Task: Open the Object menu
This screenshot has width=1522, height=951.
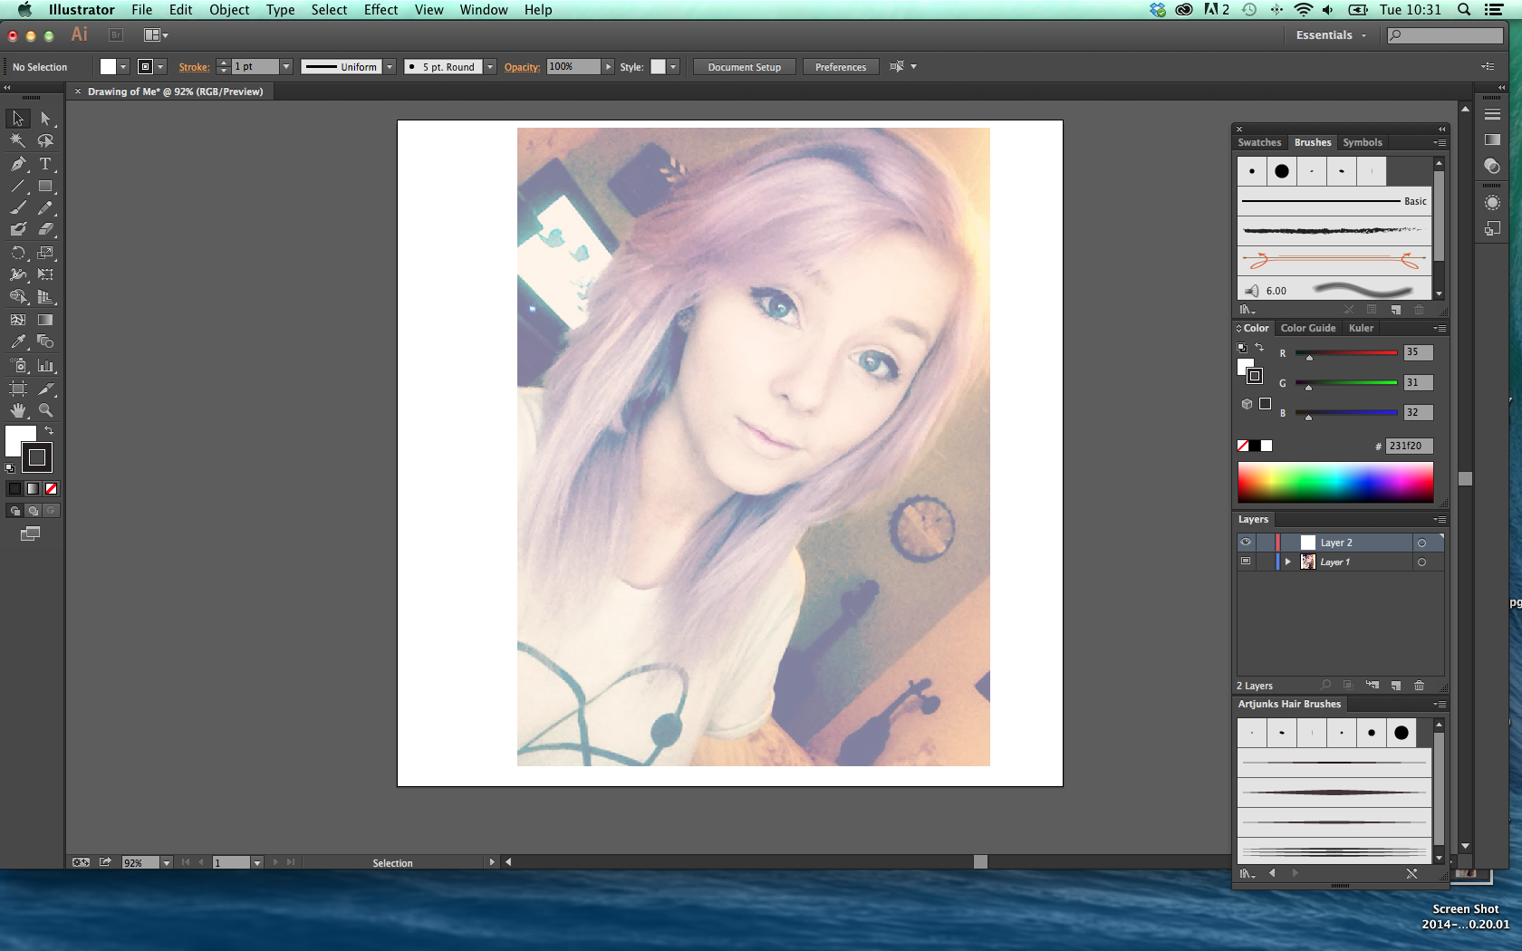Action: [229, 10]
